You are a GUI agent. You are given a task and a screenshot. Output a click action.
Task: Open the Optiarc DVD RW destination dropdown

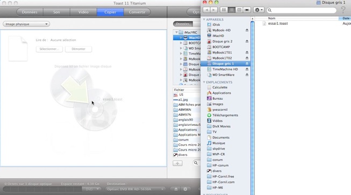135,189
